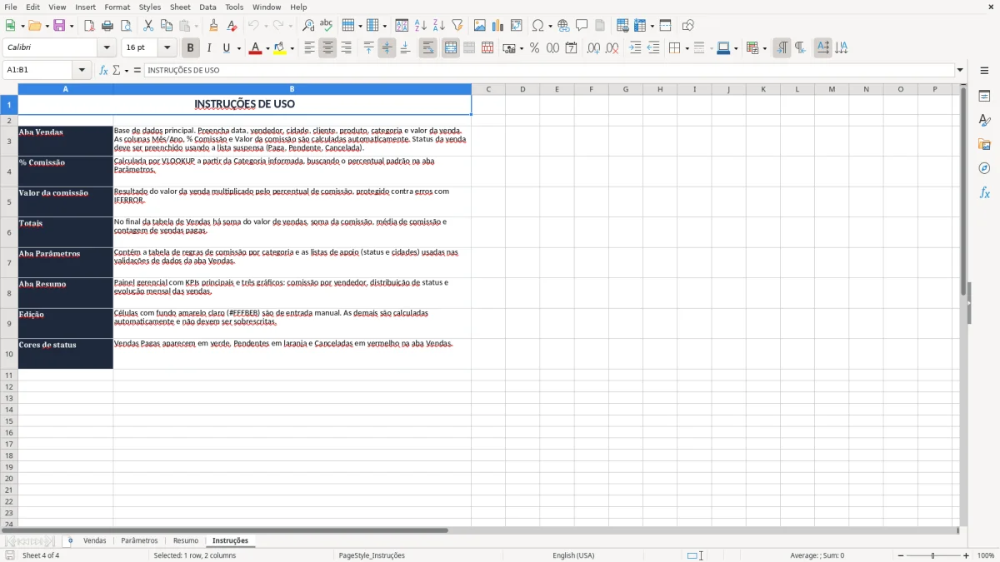1000x562 pixels.
Task: Open the Borders dropdown arrow
Action: (x=687, y=48)
